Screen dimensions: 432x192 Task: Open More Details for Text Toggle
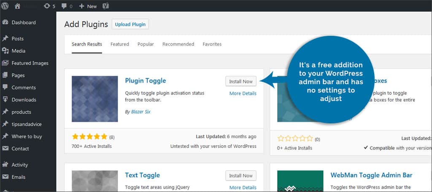tap(243, 188)
